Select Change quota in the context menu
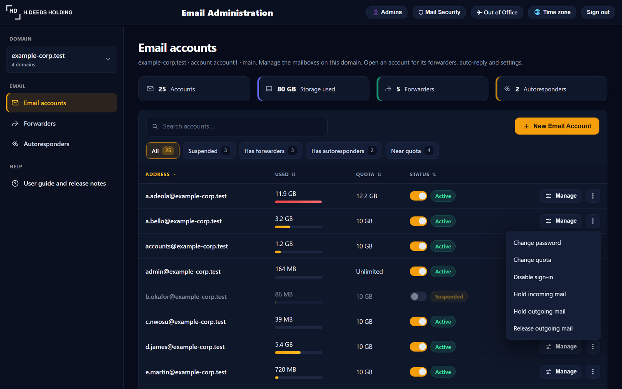The height and width of the screenshot is (389, 622). 553,260
